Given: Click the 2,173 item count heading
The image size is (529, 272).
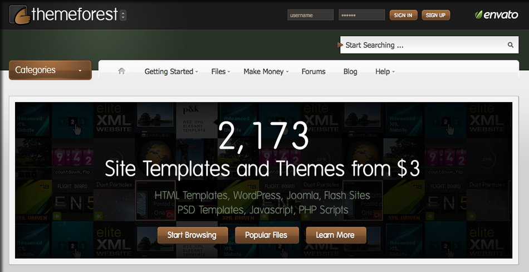Looking at the screenshot, I should (x=263, y=136).
